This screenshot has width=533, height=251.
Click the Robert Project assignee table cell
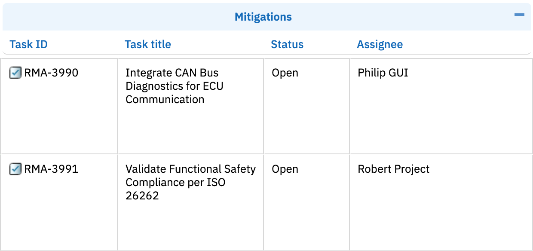(441, 202)
